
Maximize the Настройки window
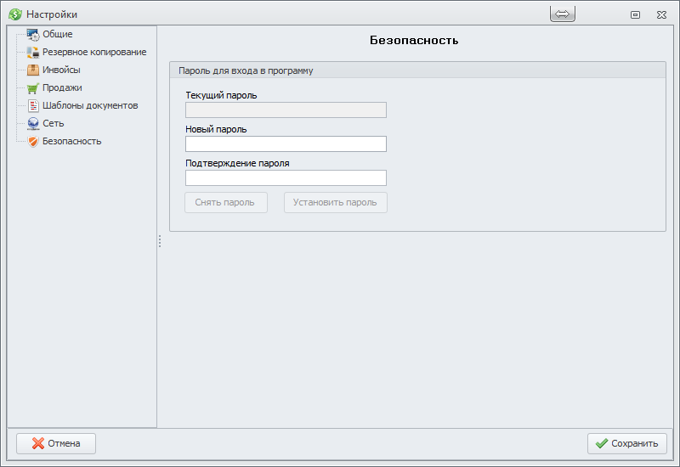tap(635, 14)
